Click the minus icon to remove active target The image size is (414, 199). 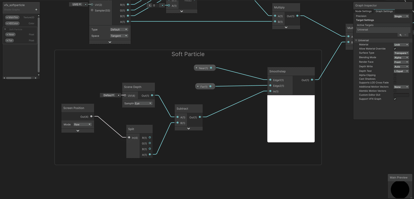[x=406, y=35]
